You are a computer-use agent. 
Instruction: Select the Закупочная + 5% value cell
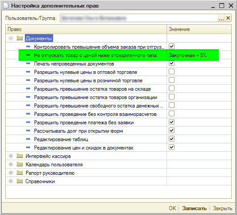[x=199, y=55]
